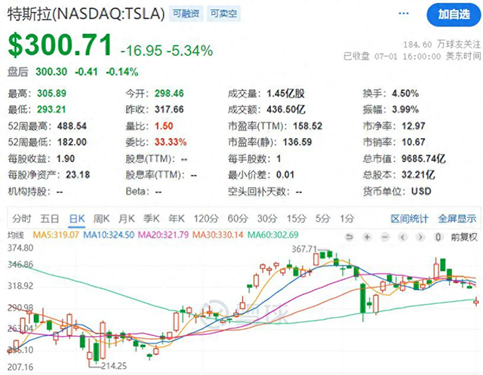The width and height of the screenshot is (483, 375).
Task: Zoom in the K-line chart with plus icon
Action: pyautogui.click(x=367, y=237)
